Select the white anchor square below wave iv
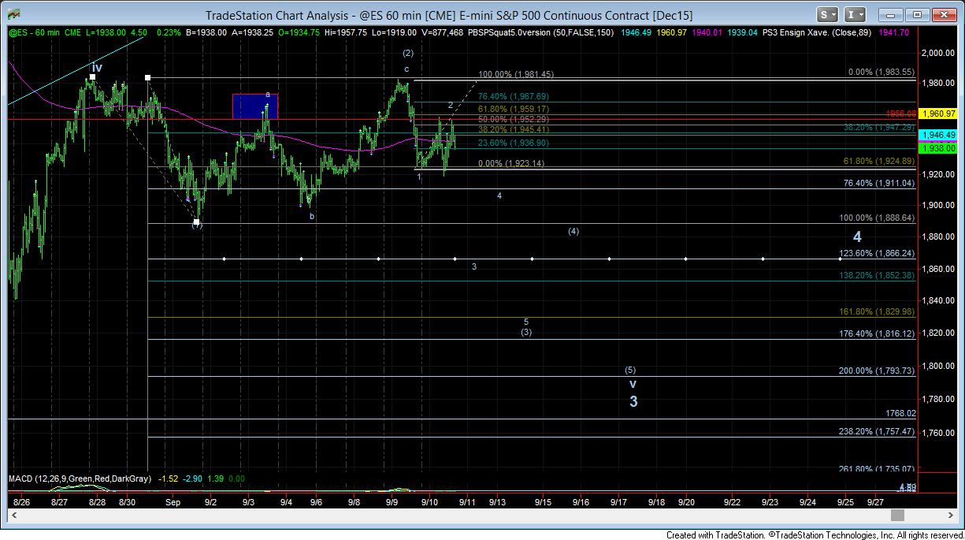 coord(92,76)
